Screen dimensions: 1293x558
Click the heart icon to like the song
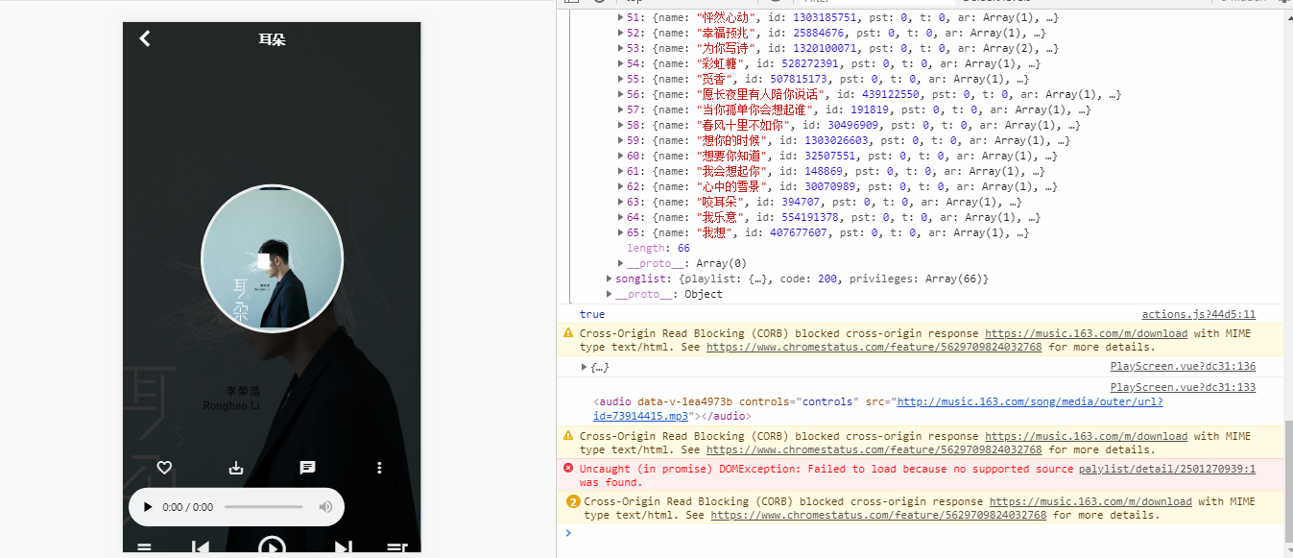pos(163,468)
